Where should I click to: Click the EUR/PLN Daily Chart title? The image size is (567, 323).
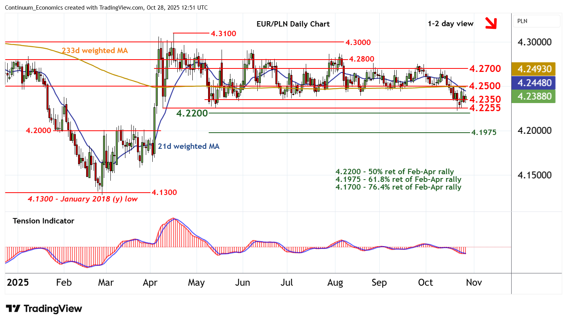293,24
